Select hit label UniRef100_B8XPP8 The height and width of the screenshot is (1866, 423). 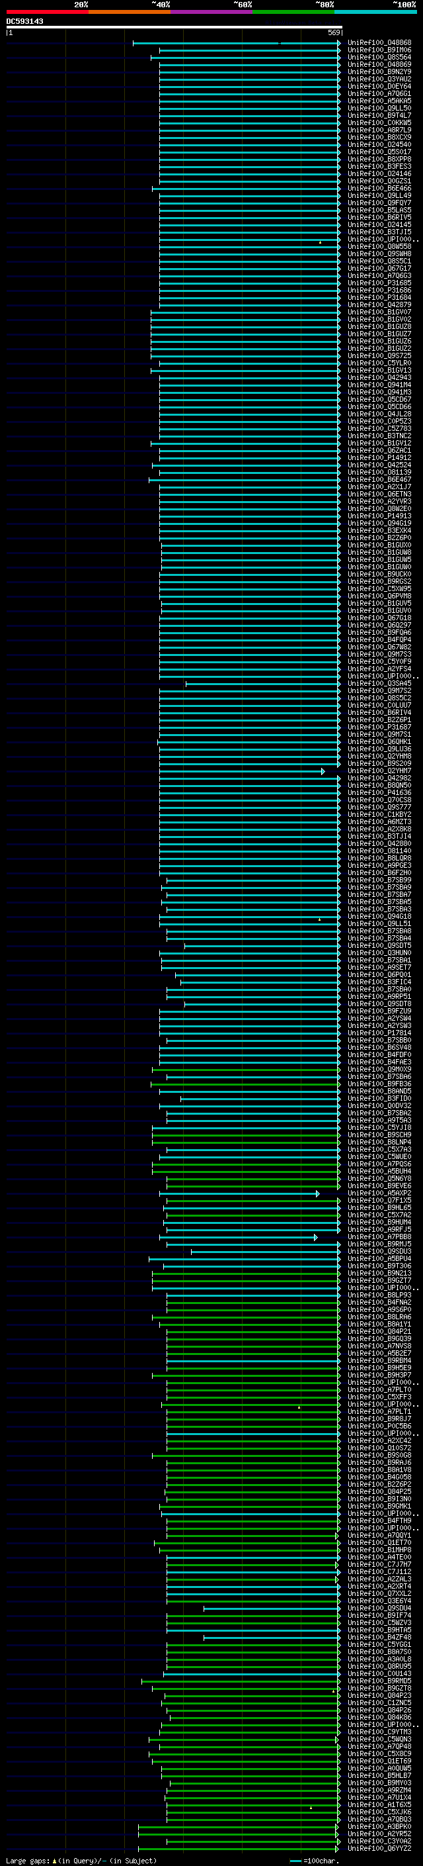click(379, 160)
